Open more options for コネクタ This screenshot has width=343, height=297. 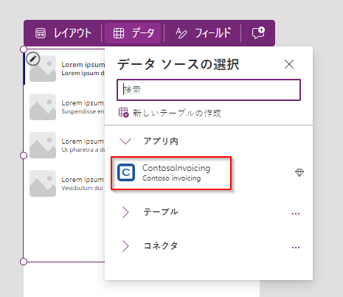(296, 248)
